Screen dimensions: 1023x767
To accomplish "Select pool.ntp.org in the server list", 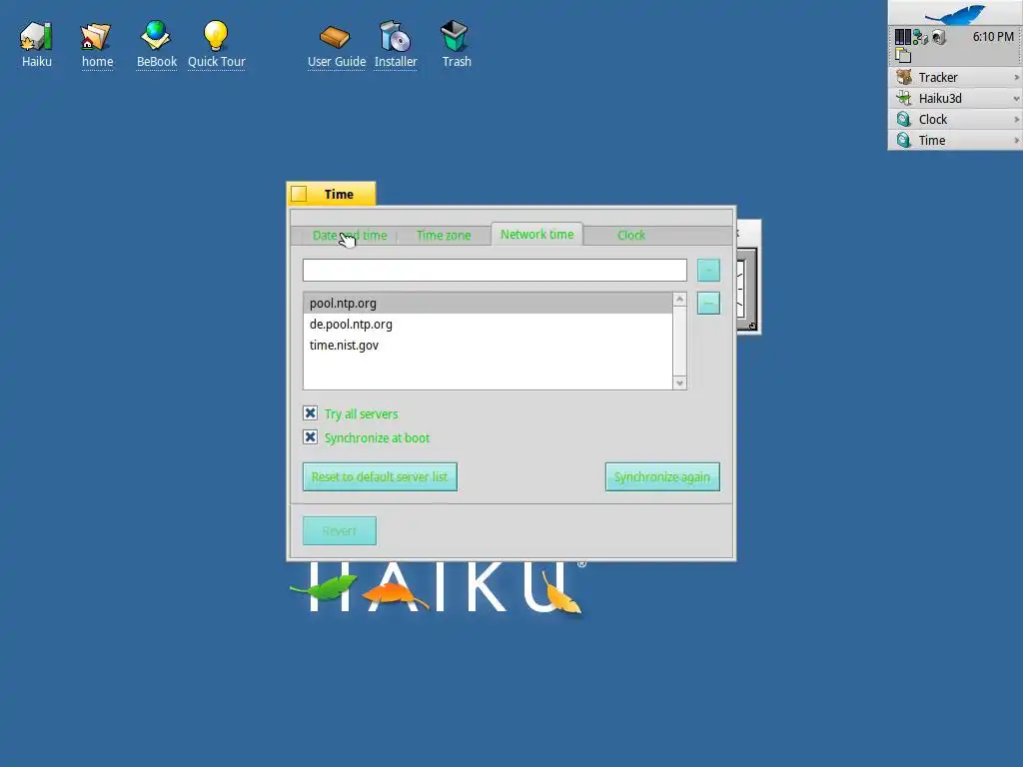I will pos(488,304).
